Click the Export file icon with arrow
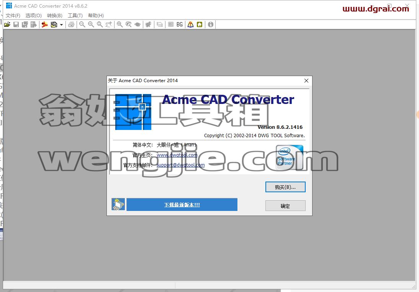 tap(34, 24)
